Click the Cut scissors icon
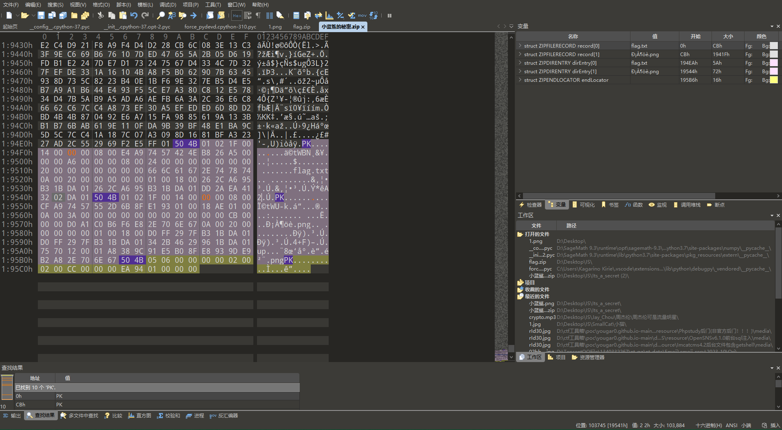 tap(101, 15)
